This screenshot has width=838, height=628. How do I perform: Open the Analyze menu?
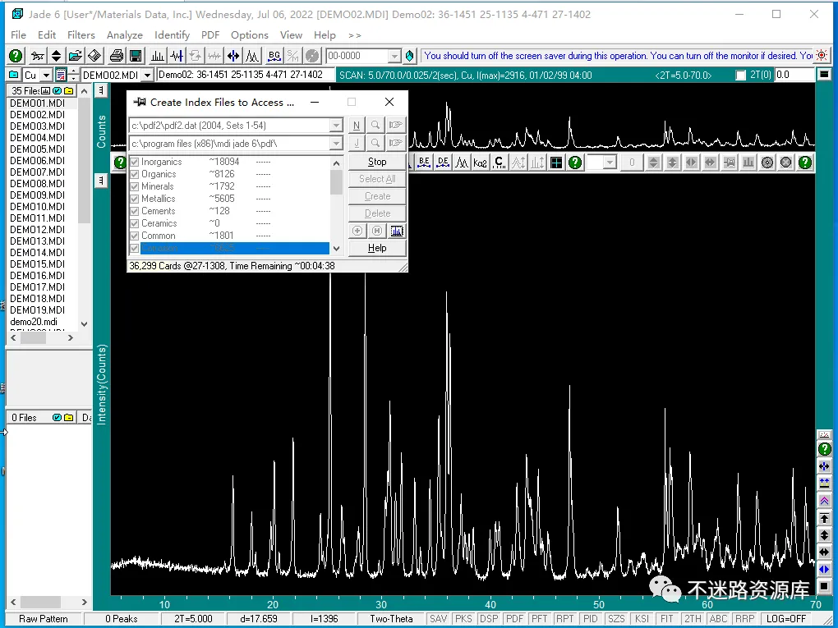point(125,34)
